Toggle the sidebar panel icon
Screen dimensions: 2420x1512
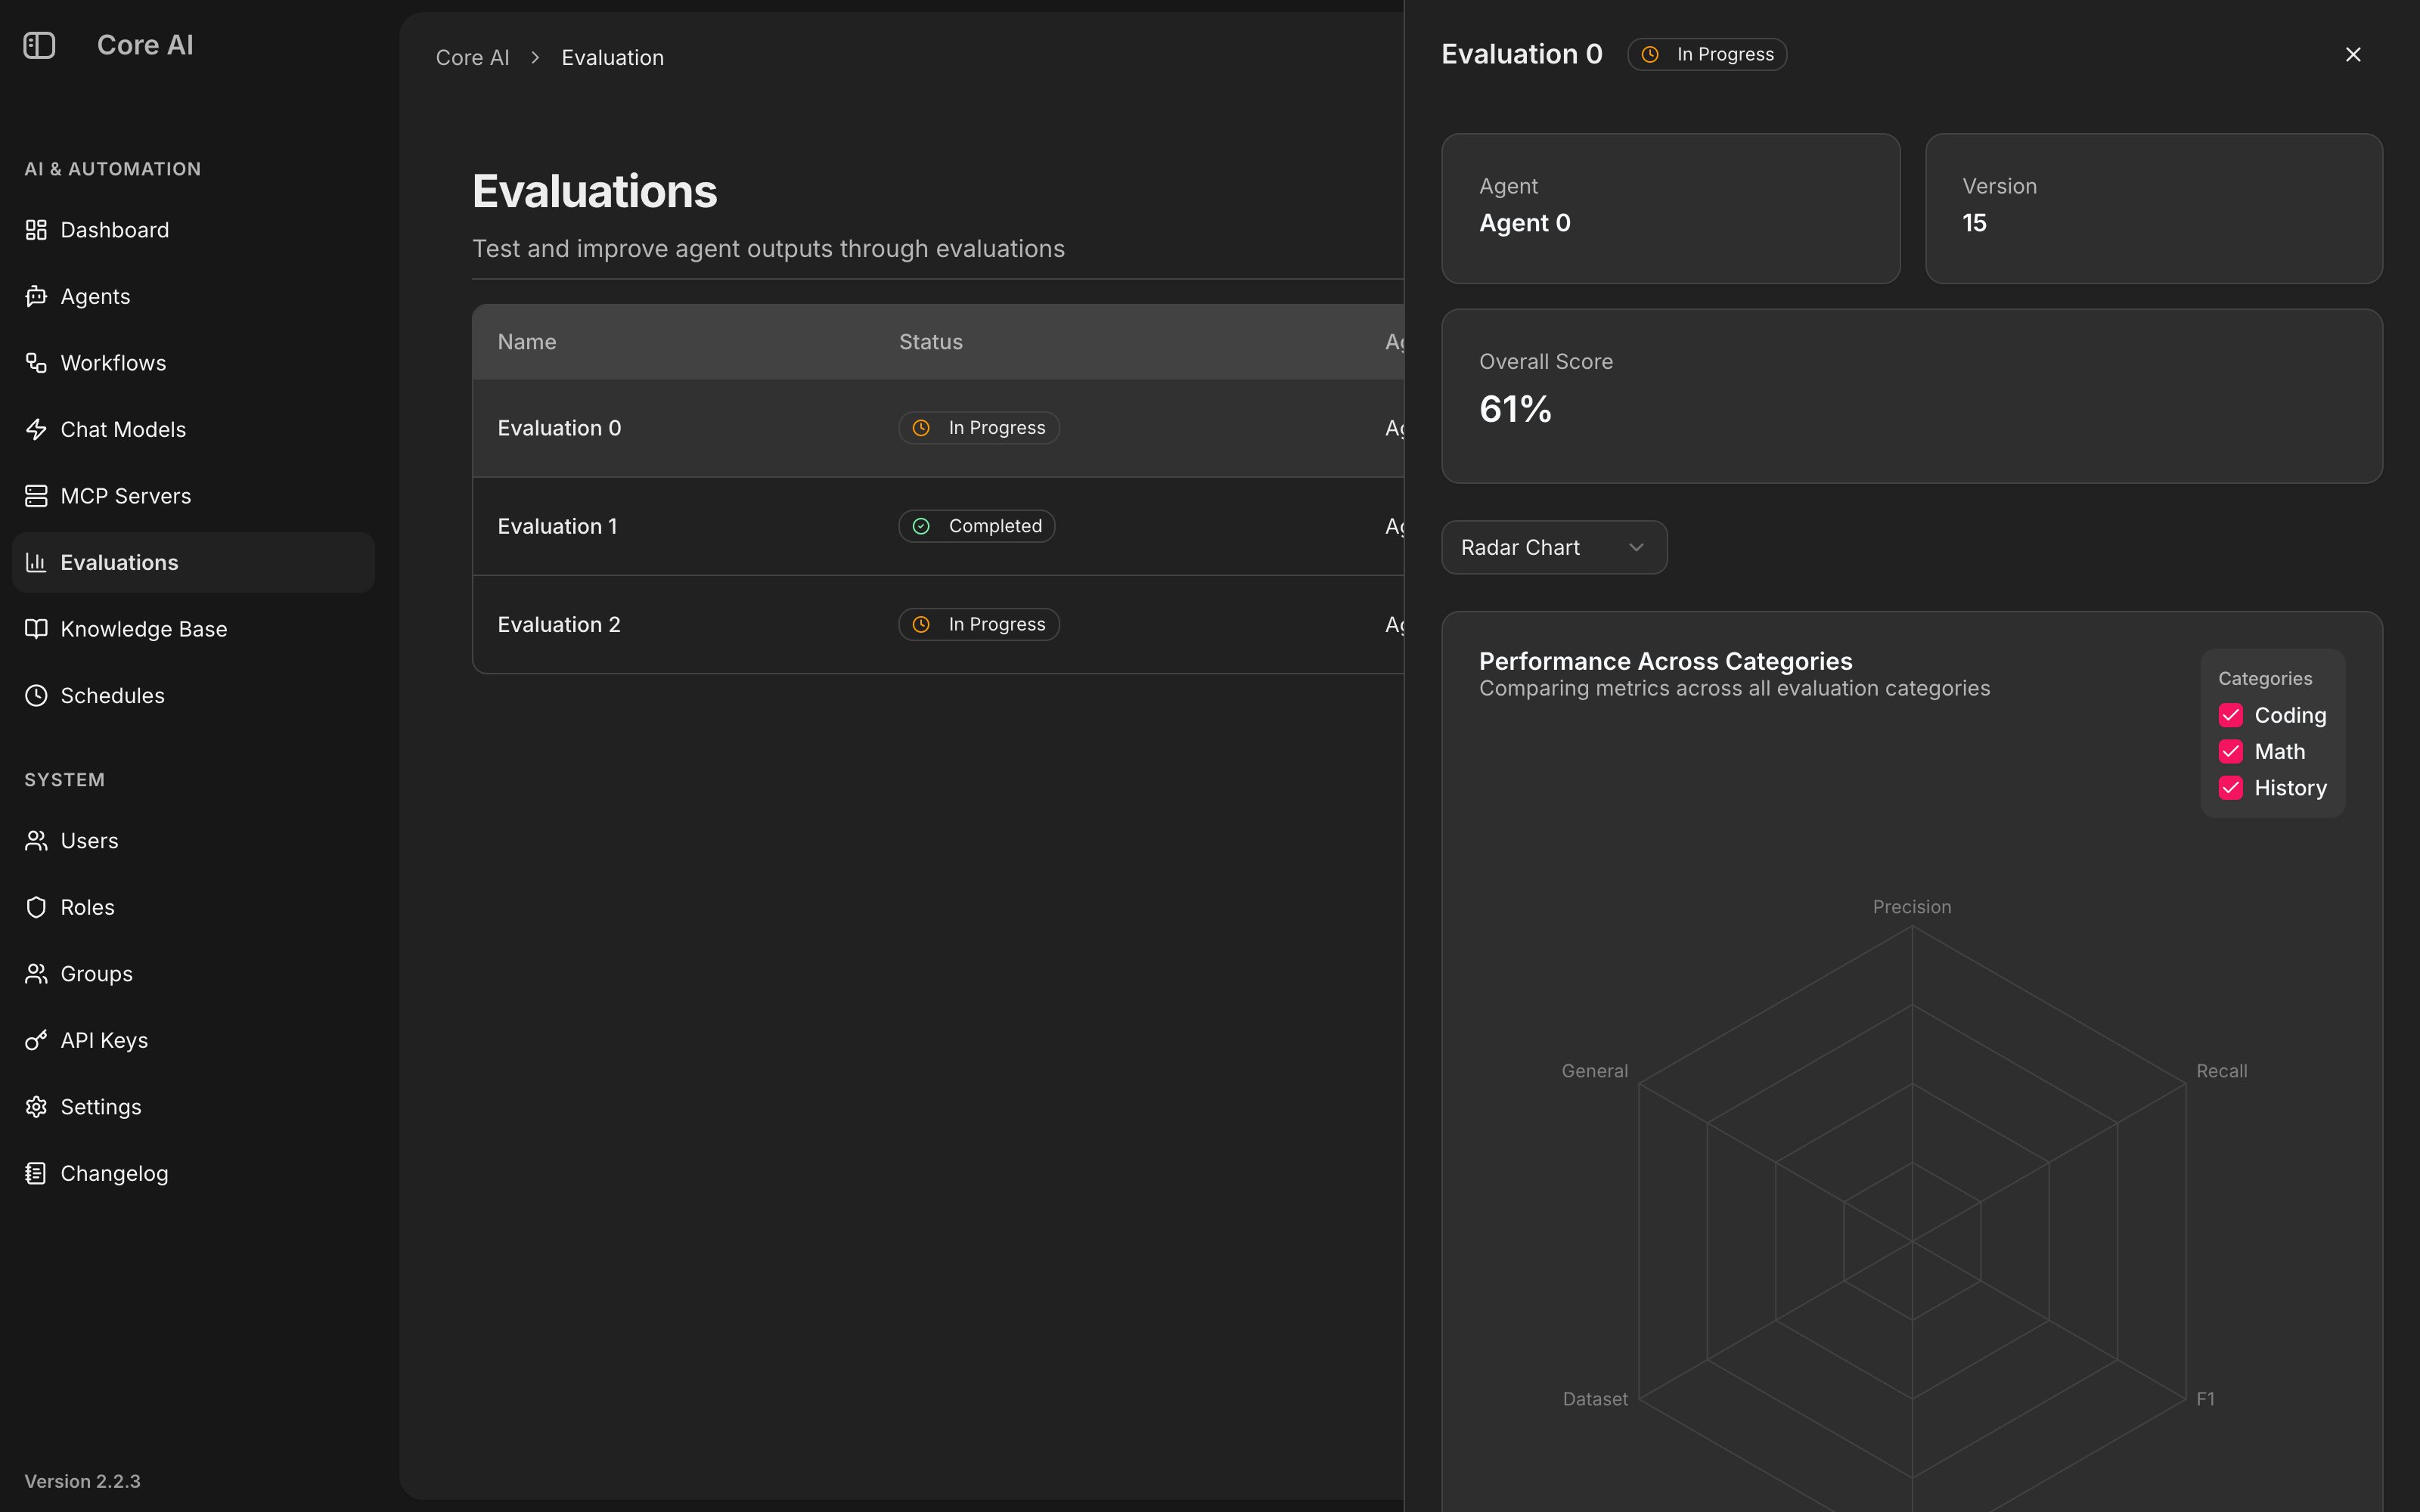(39, 45)
